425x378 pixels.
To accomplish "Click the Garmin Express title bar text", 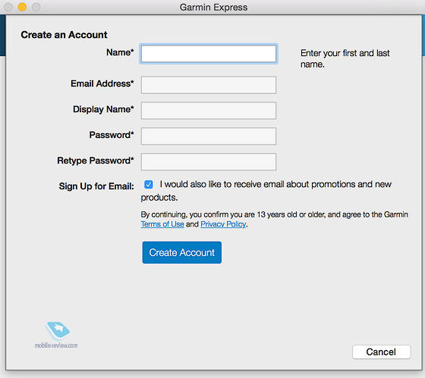I will point(213,8).
